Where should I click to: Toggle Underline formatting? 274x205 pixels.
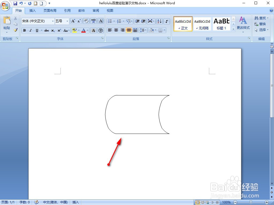(37, 30)
